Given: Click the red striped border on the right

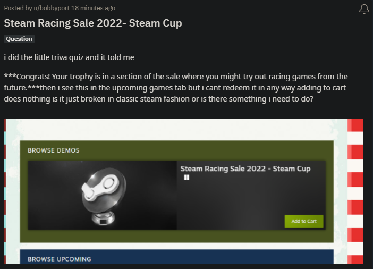Looking at the screenshot, I should tap(355, 191).
